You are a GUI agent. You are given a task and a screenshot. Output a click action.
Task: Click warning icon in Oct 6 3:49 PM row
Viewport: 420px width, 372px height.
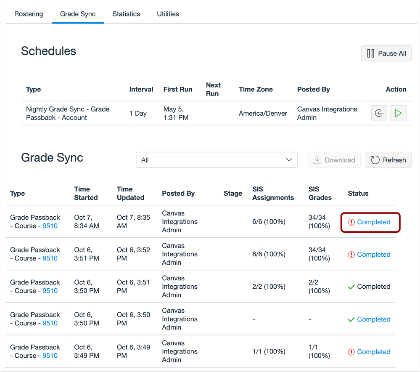pyautogui.click(x=351, y=352)
